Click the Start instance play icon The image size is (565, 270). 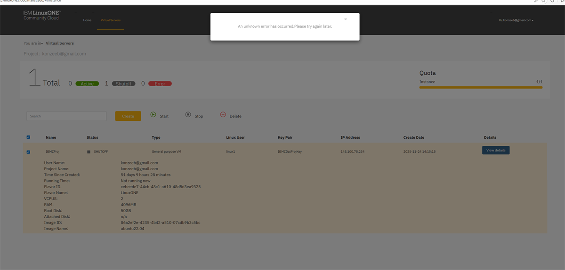[x=153, y=114]
